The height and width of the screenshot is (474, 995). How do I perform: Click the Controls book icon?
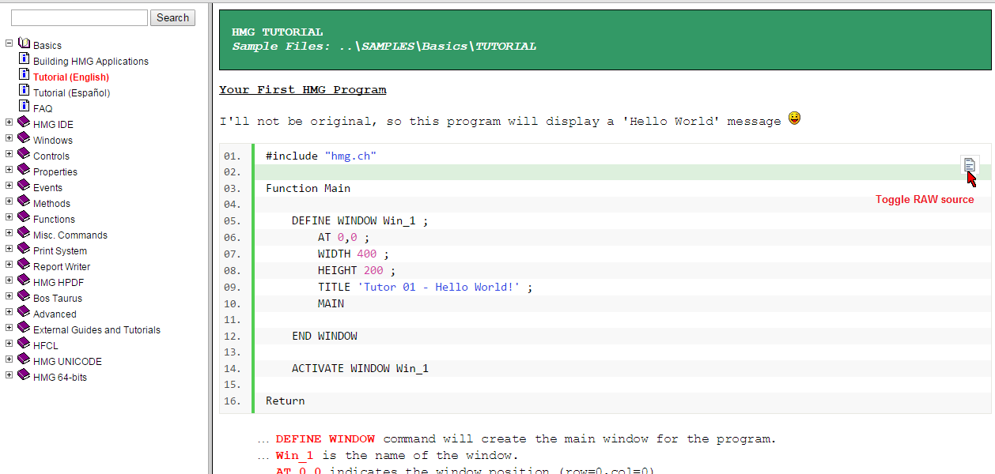[x=24, y=154]
